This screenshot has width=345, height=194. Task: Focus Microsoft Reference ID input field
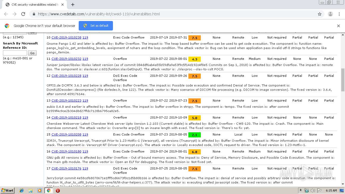pyautogui.click(x=15, y=53)
